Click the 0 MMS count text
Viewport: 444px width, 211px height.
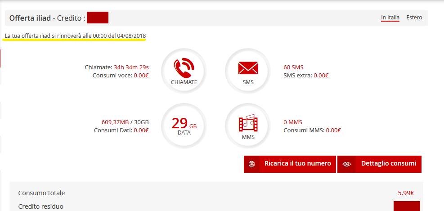coord(293,122)
